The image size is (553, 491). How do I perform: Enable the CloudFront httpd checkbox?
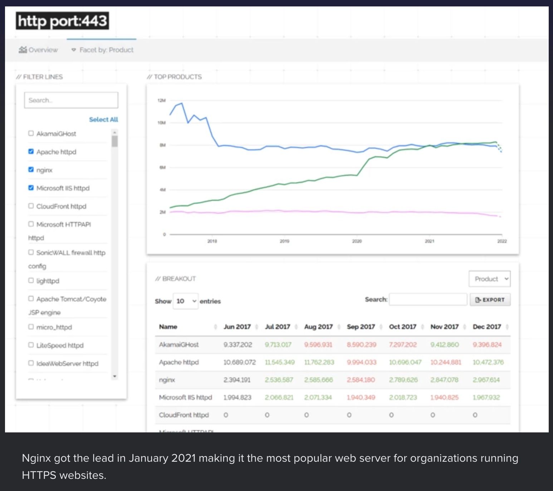pos(31,206)
